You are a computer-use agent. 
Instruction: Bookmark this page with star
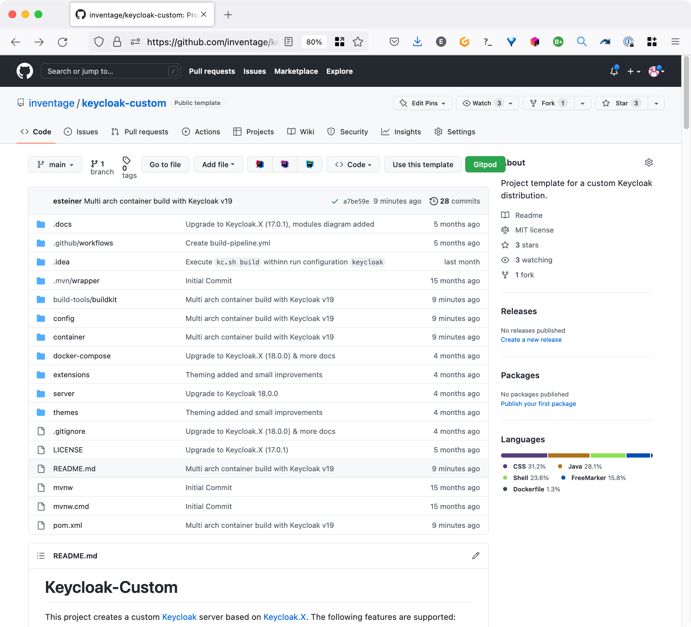click(x=358, y=42)
